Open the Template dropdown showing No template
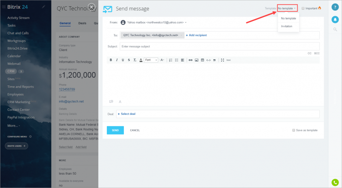 (x=287, y=8)
